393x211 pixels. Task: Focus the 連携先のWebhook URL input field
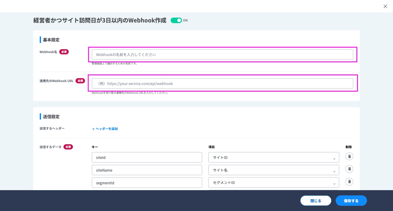(222, 83)
